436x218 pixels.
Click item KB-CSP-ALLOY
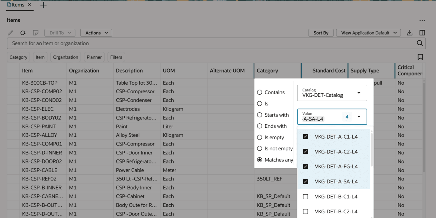tap(39, 135)
